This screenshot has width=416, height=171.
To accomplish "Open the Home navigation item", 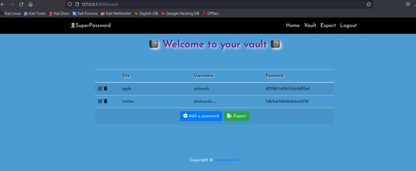I will (x=292, y=25).
